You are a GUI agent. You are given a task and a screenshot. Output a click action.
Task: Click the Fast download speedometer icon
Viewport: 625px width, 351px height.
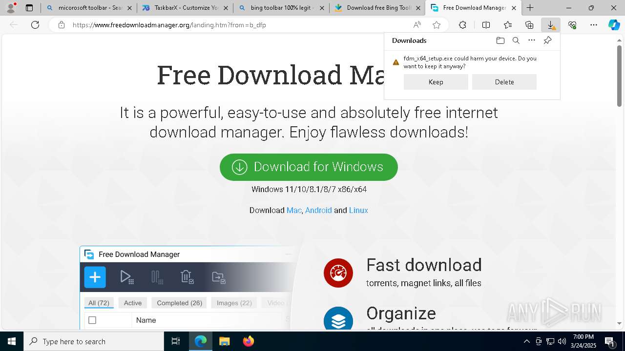(338, 273)
